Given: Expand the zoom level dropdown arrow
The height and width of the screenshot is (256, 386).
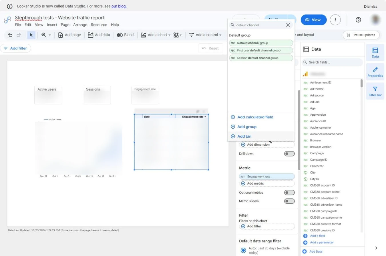Looking at the screenshot, I should tap(50, 35).
